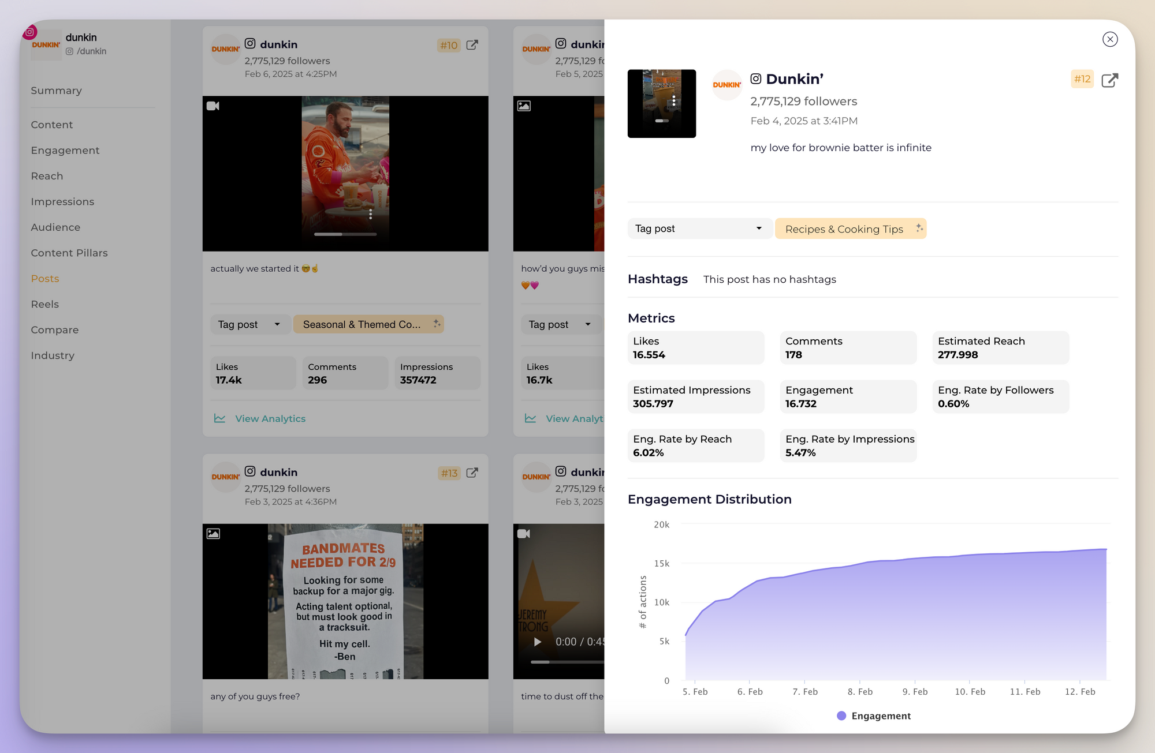The image size is (1155, 753).
Task: Click Dunkin' profile logo in details panel
Action: pos(726,85)
